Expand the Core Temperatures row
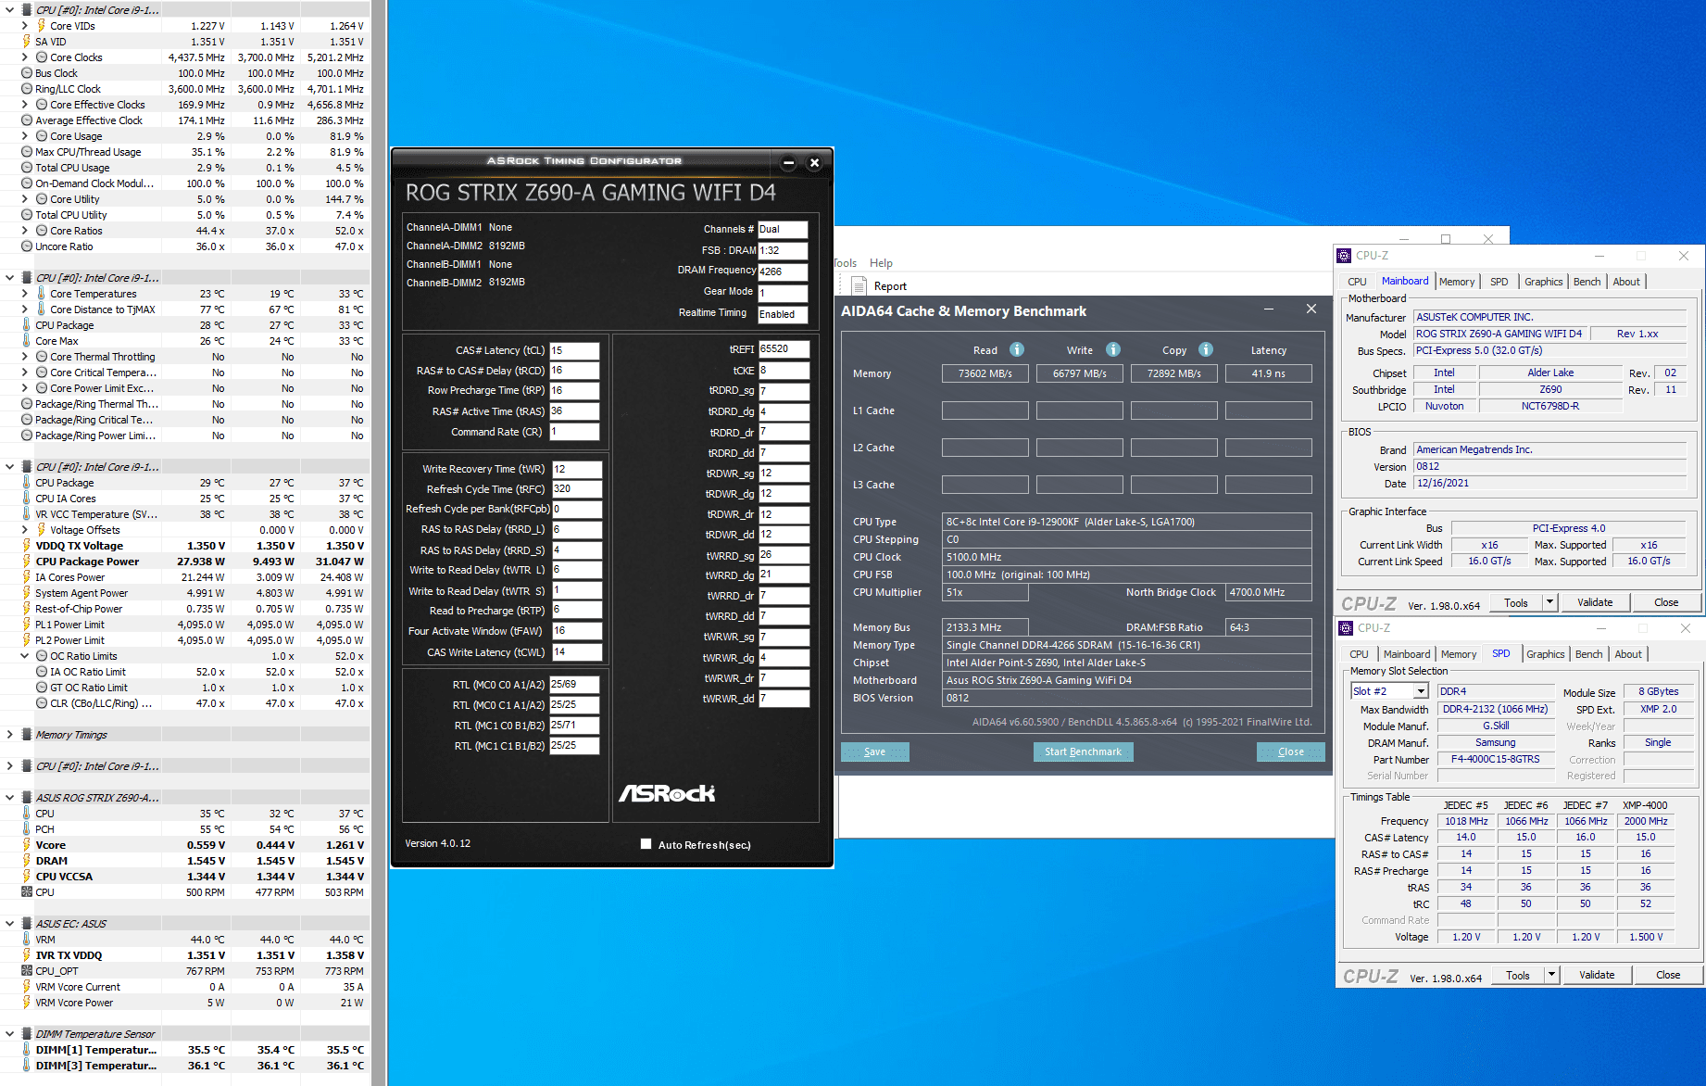The width and height of the screenshot is (1706, 1086). tap(25, 294)
